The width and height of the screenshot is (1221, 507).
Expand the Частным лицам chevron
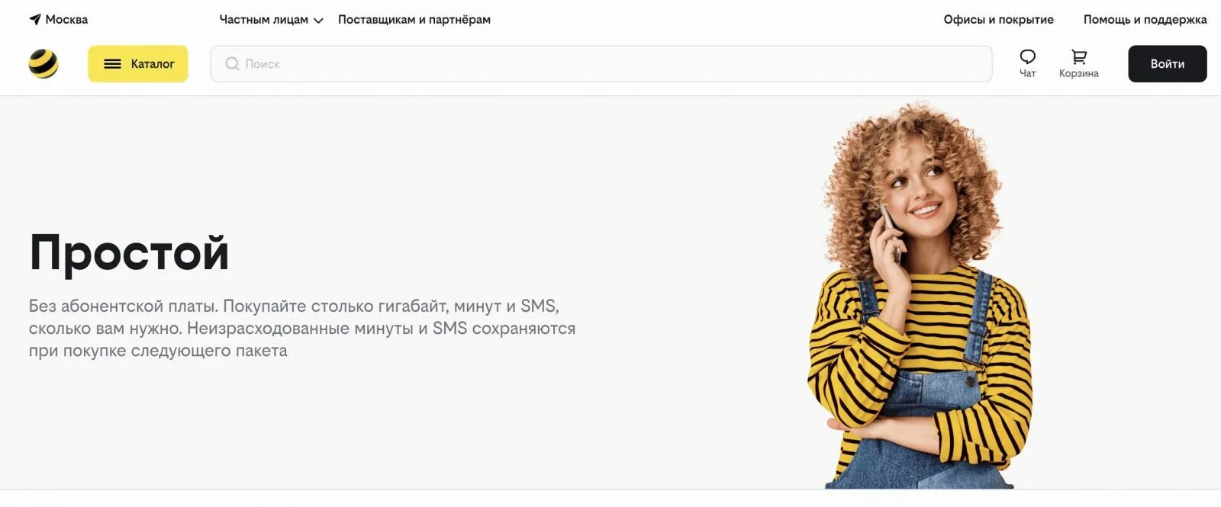(x=318, y=21)
